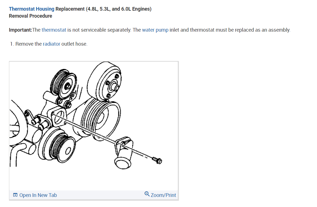Open the water pump link
Screen dimensions: 317x207
tap(155, 30)
